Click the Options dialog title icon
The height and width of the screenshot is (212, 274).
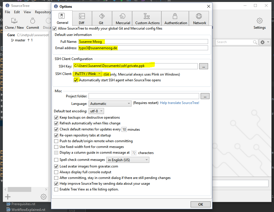56,7
